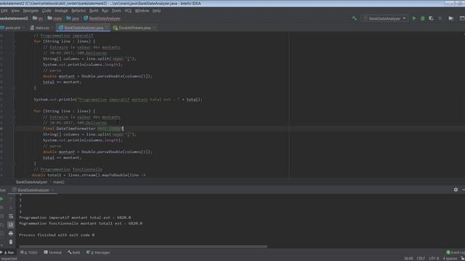
Task: Select the src folder in the navigation bar
Action: 38,18
